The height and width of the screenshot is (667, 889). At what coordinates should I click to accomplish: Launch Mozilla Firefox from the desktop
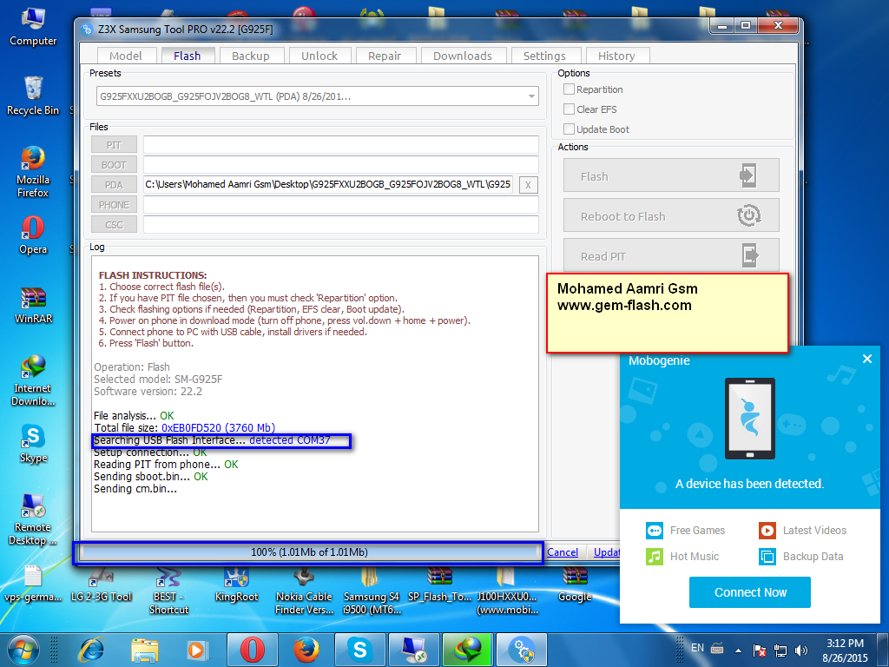pyautogui.click(x=33, y=171)
